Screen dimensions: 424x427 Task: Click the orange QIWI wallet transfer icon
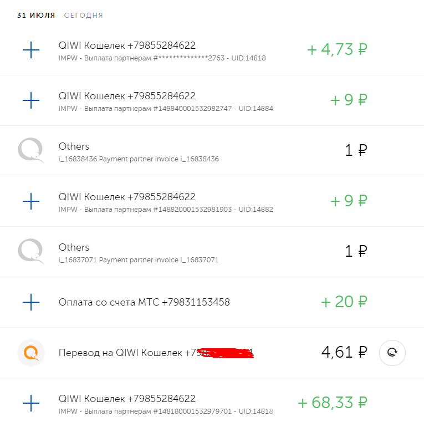pyautogui.click(x=31, y=353)
